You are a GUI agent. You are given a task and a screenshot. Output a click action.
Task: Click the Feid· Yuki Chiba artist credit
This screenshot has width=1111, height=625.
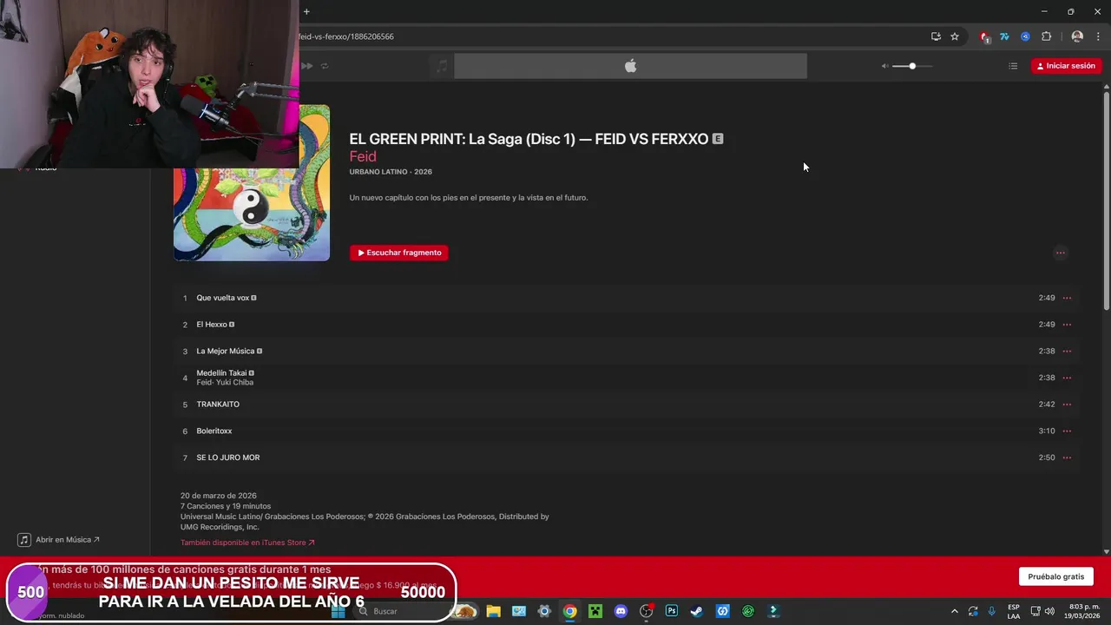coord(225,383)
